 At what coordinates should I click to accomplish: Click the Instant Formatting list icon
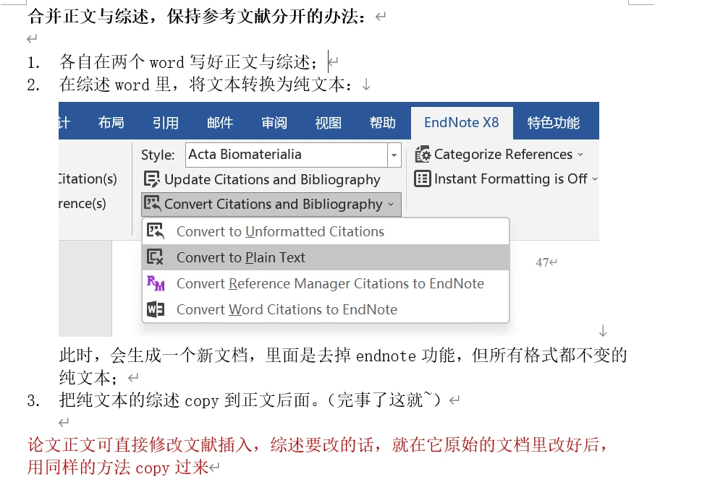point(423,178)
